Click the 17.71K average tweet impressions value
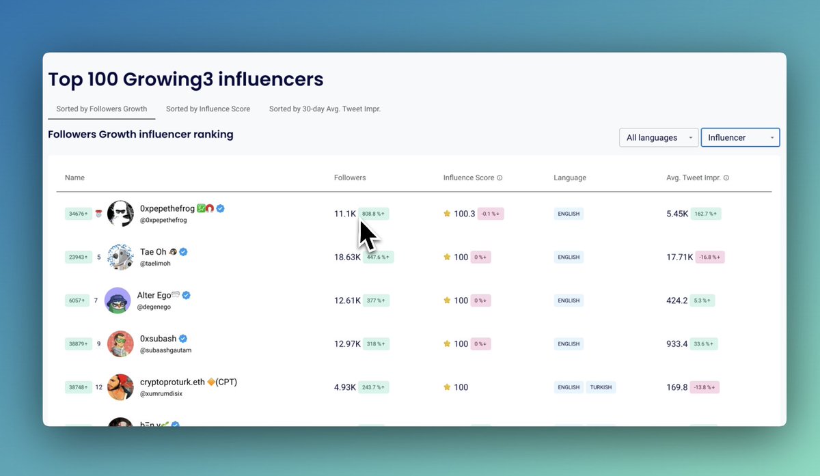Screen dimensions: 820x476 click(x=680, y=257)
